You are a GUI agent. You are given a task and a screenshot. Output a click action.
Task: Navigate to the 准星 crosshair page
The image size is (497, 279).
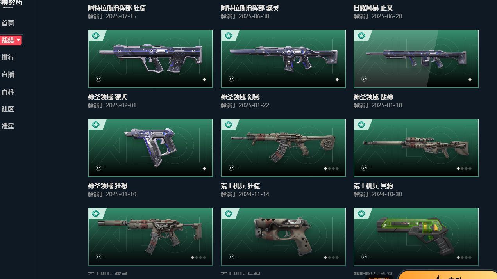pyautogui.click(x=8, y=126)
